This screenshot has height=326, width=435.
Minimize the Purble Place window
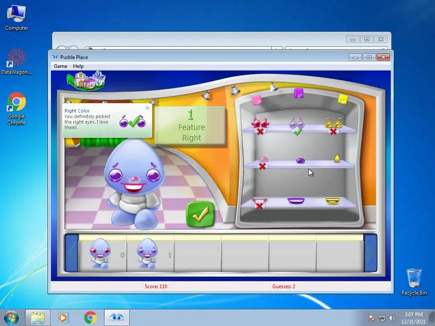tap(355, 57)
